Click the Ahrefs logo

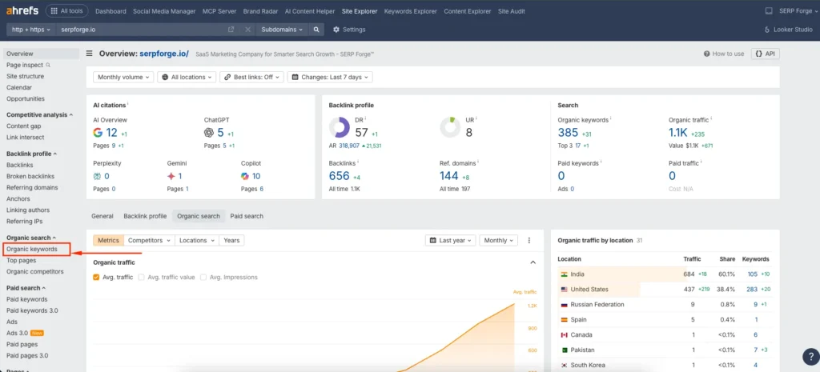pos(21,11)
